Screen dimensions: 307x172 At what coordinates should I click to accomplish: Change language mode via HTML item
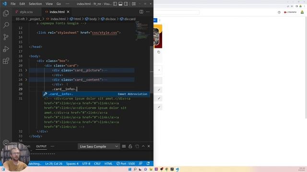click(108, 163)
